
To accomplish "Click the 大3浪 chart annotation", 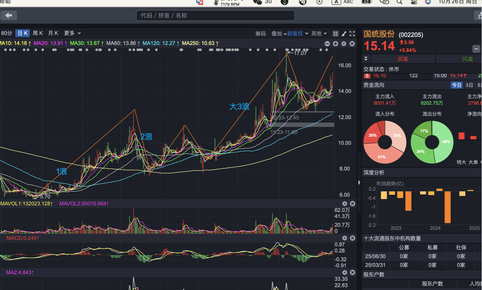I will coord(239,107).
